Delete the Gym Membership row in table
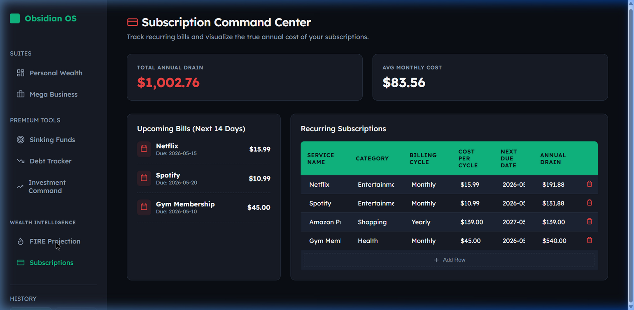634x310 pixels. point(589,240)
